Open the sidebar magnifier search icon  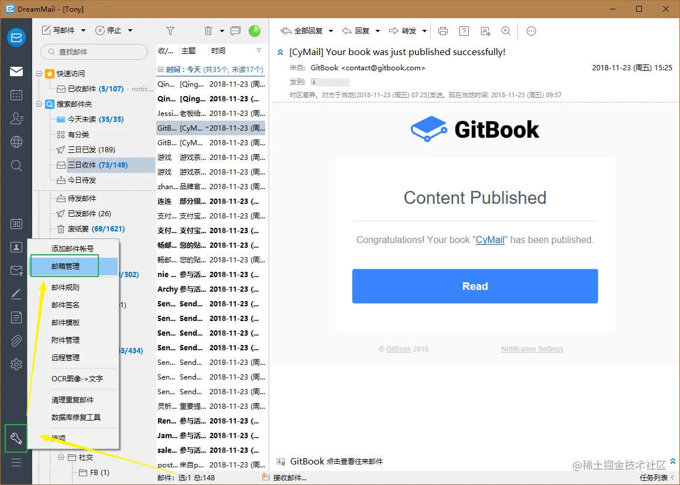[16, 165]
